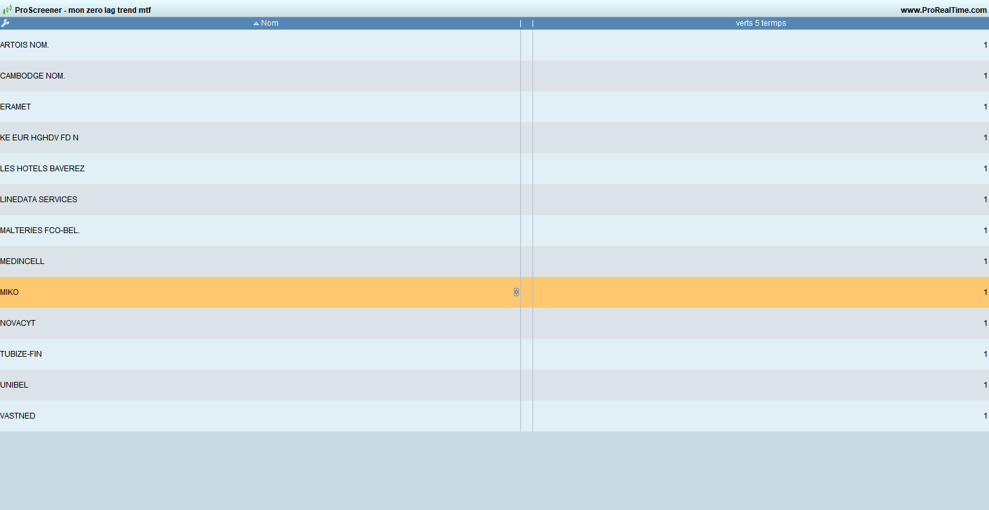Viewport: 989px width, 510px height.
Task: Click the value 1 in the VASTNED row
Action: pyautogui.click(x=985, y=416)
